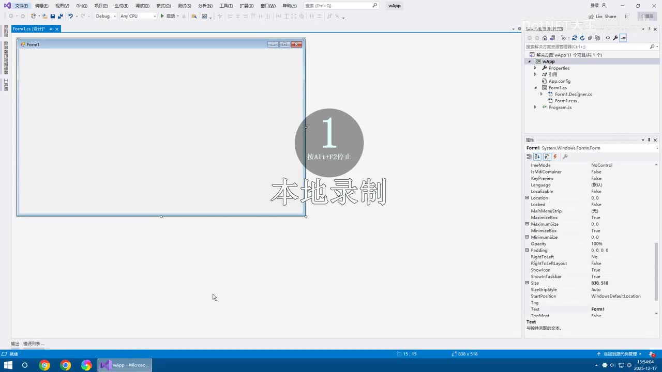Click the Save All toolbar icon
The image size is (662, 372).
tap(60, 16)
